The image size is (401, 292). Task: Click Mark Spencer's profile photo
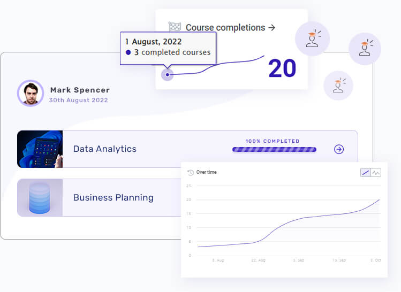click(x=31, y=94)
